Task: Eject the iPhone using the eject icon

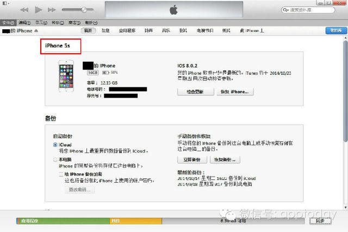Action: [x=36, y=31]
